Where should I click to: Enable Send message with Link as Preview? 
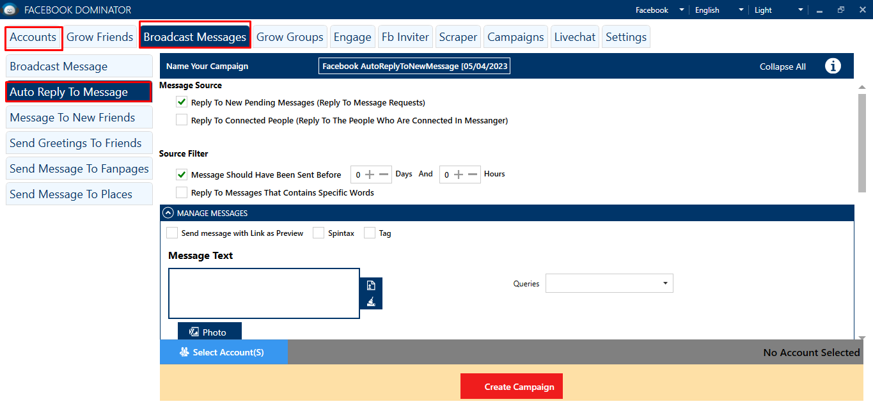tap(172, 233)
